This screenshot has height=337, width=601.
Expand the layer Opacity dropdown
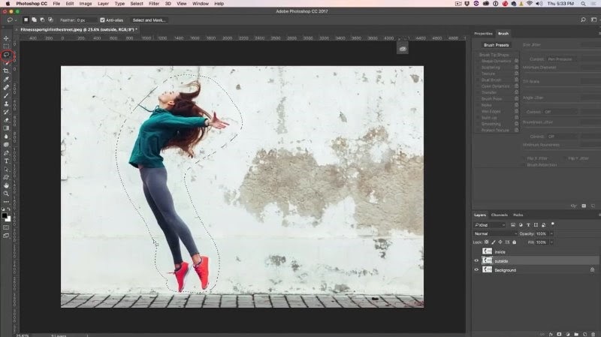point(552,233)
